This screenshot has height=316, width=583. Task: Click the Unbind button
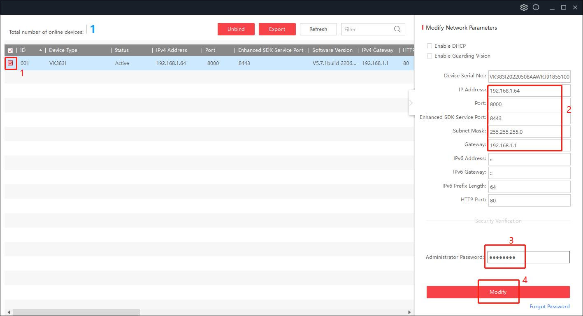click(x=236, y=29)
